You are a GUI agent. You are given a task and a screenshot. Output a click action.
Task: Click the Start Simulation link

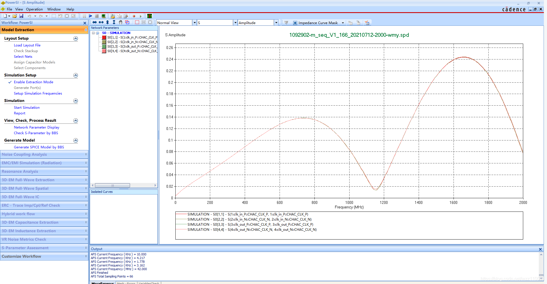(x=27, y=108)
